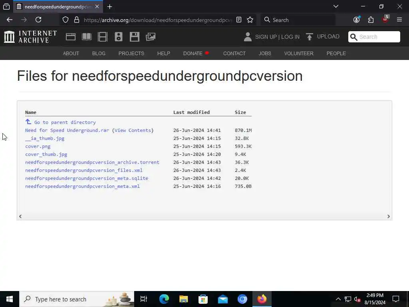
Task: Open the _meta.xml link
Action: 82,186
